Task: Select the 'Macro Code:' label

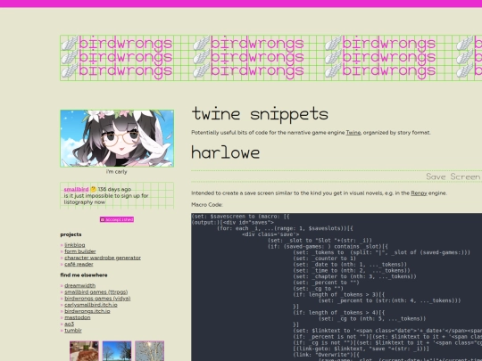Action: (x=207, y=205)
